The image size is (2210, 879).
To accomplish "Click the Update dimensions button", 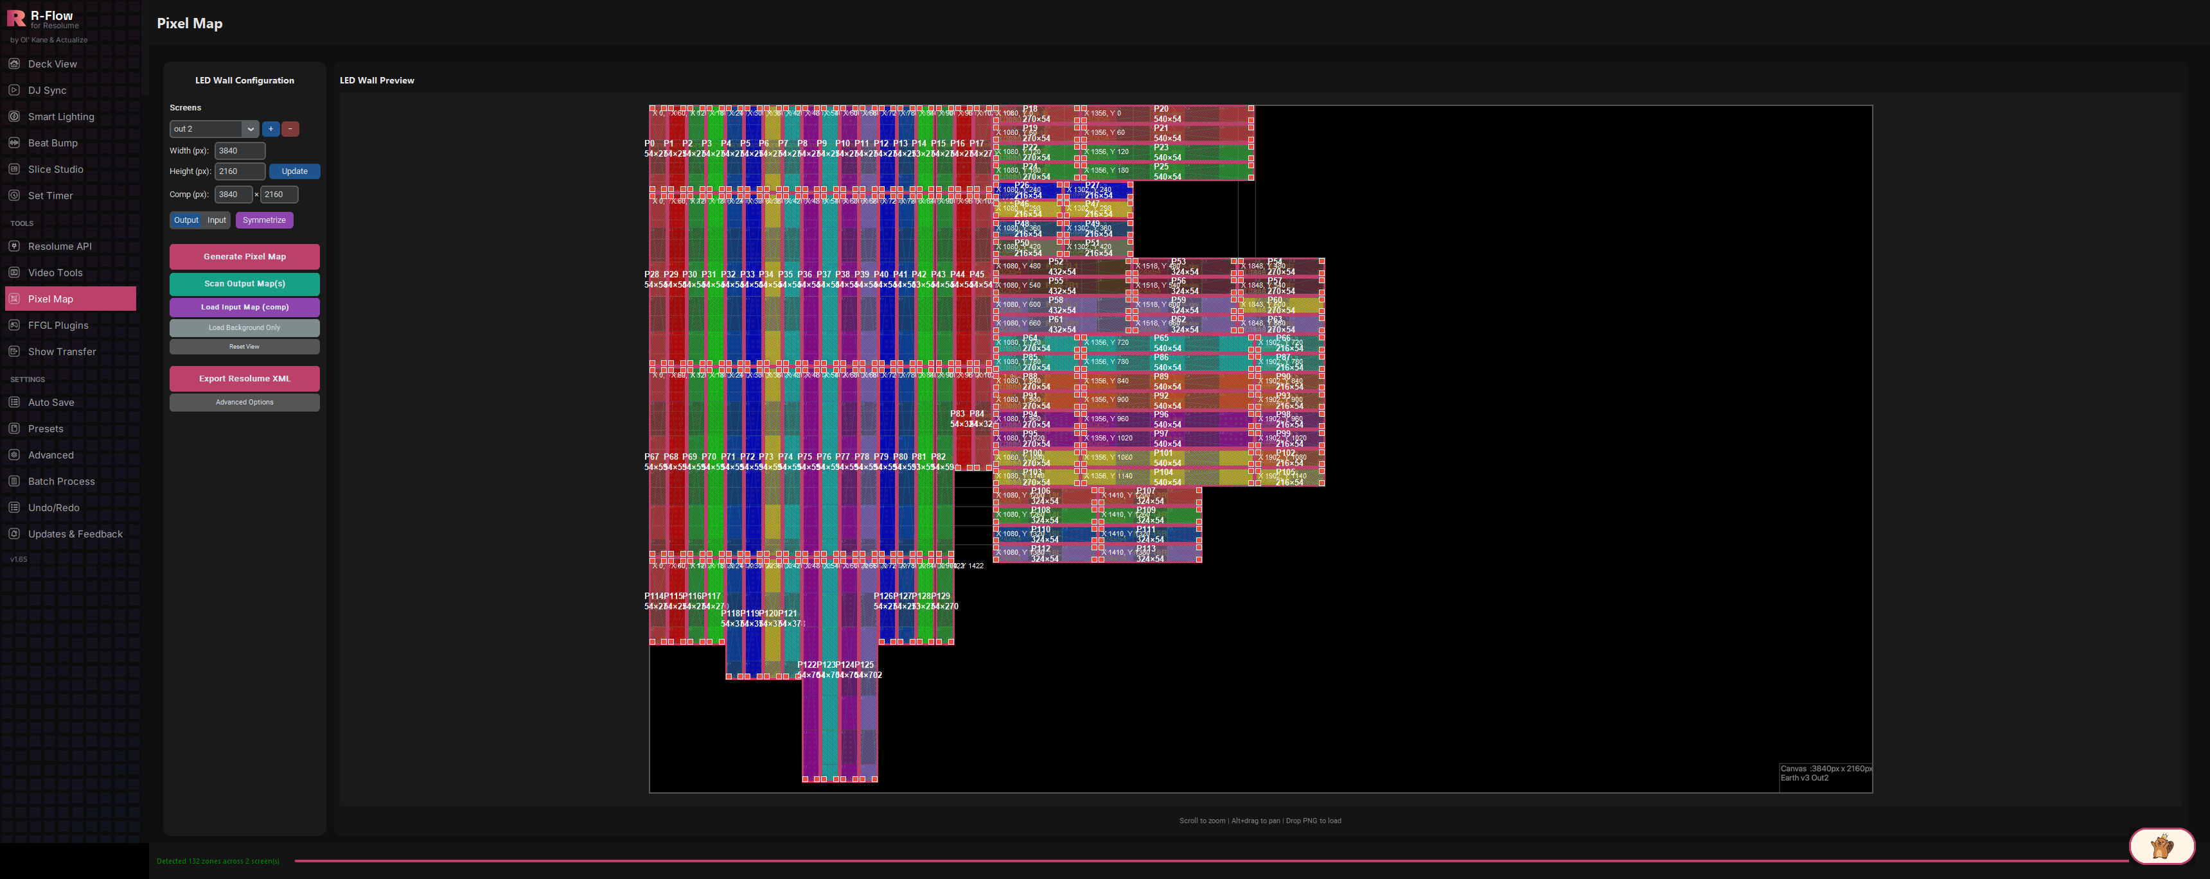I will coord(294,171).
